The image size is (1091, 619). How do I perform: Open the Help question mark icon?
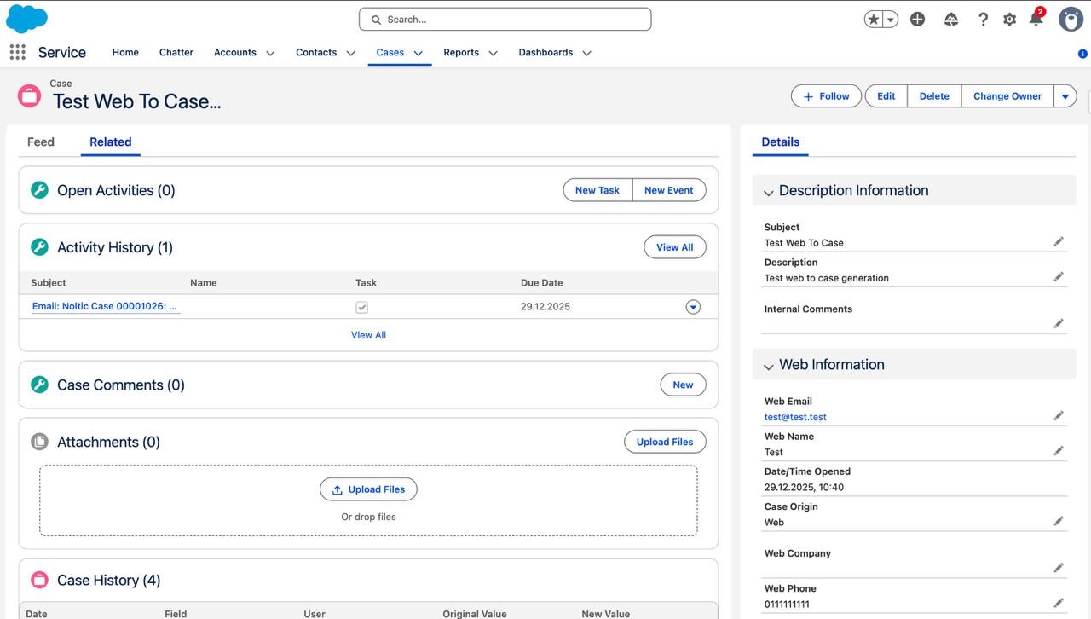(x=983, y=19)
